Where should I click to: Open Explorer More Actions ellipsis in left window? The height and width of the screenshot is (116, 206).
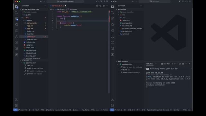(x=45, y=6)
